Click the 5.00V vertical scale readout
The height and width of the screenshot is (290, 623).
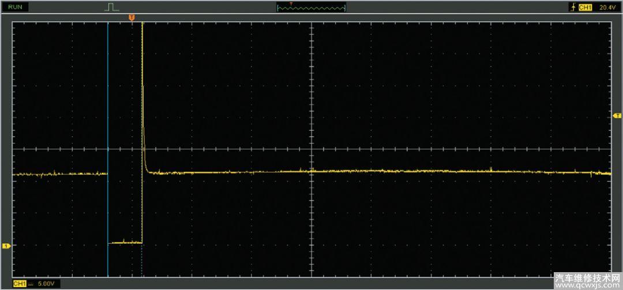click(x=46, y=284)
